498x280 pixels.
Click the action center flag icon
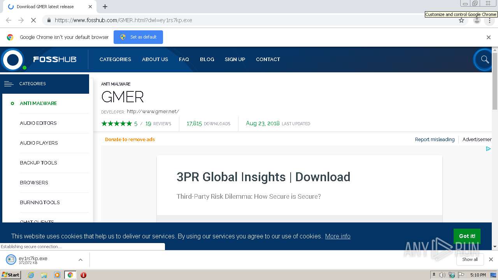click(461, 275)
